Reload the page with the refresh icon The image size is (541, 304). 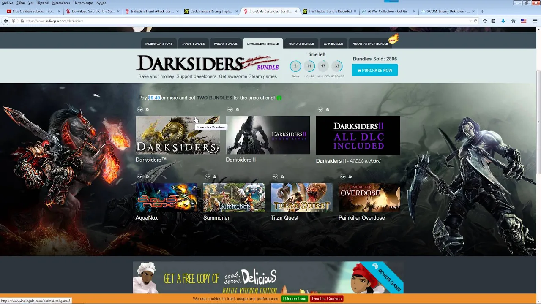475,21
